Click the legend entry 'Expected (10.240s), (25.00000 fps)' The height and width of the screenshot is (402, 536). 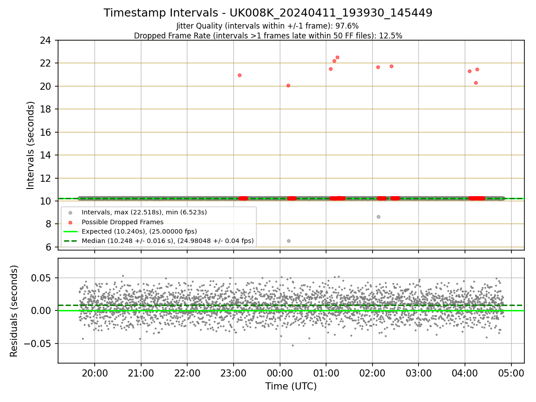point(139,231)
